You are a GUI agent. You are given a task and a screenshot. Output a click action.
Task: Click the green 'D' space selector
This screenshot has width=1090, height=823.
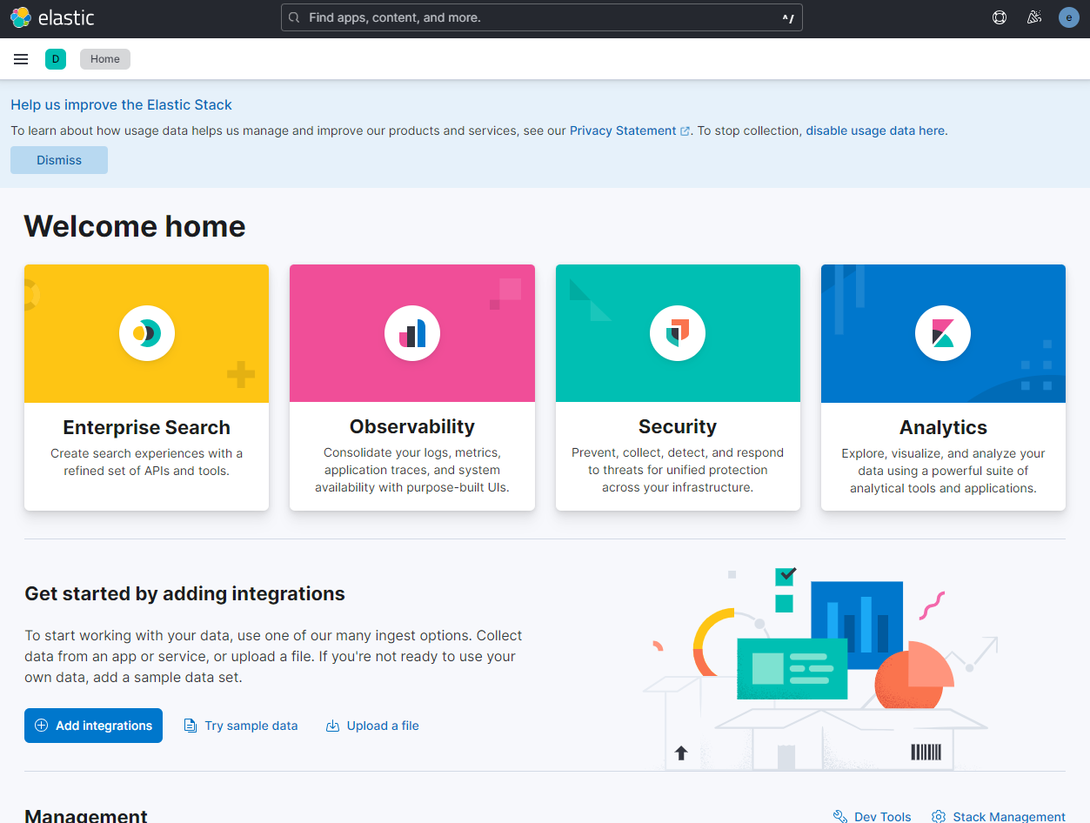pos(56,59)
